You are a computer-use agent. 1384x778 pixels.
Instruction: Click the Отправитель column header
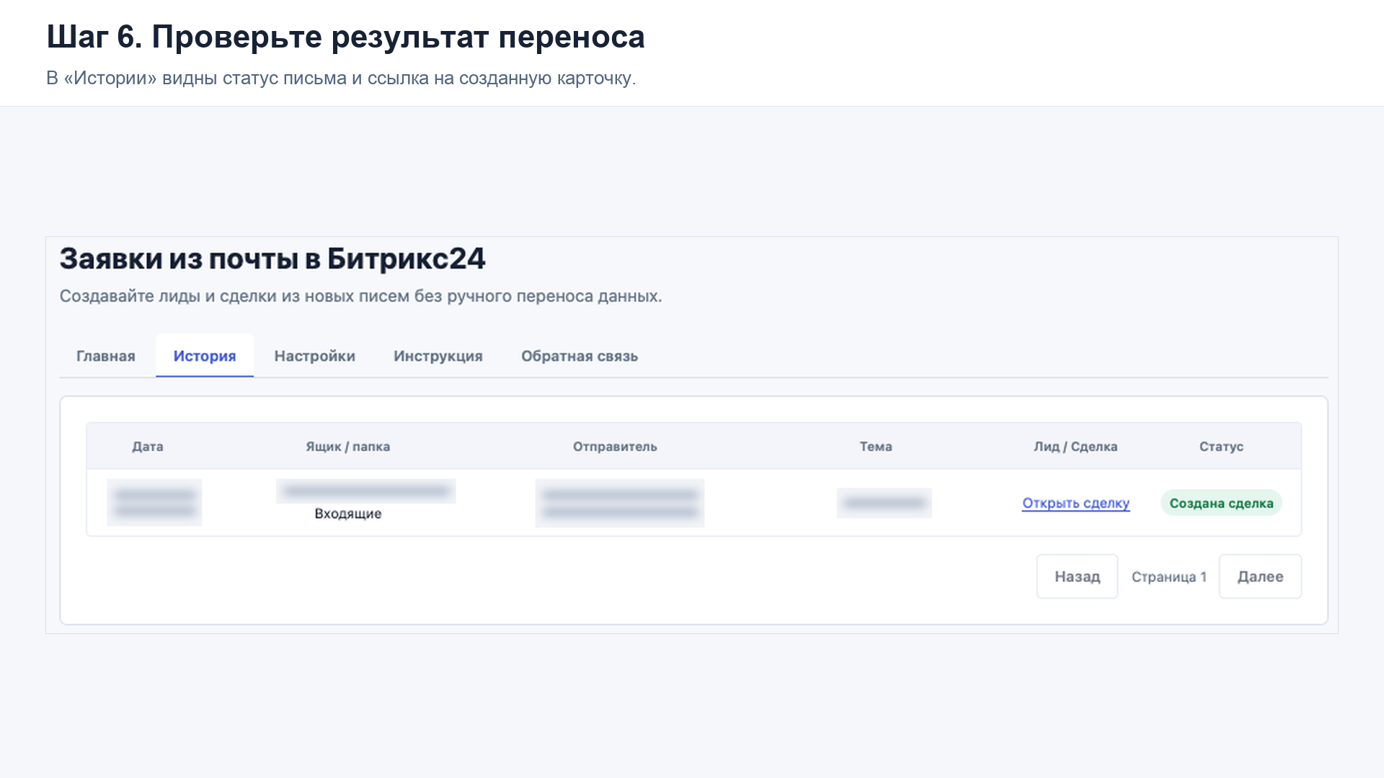pos(615,447)
